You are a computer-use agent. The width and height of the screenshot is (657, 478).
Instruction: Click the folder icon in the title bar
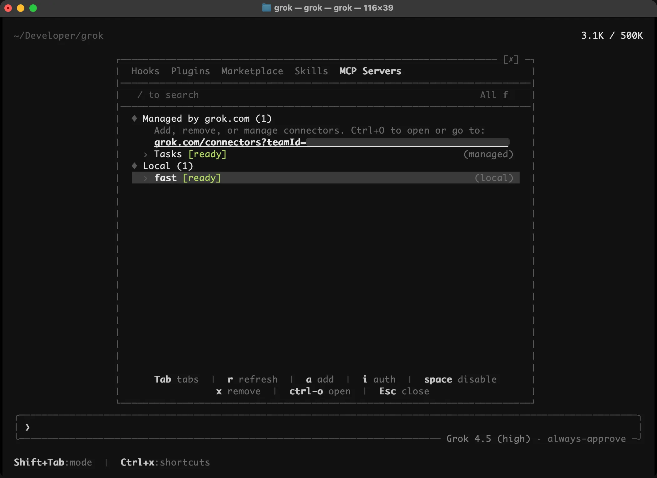(266, 8)
